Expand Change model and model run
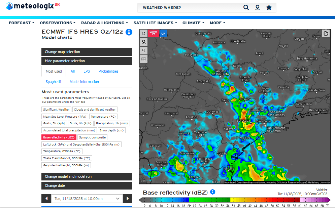This screenshot has width=335, height=208. pos(87,177)
